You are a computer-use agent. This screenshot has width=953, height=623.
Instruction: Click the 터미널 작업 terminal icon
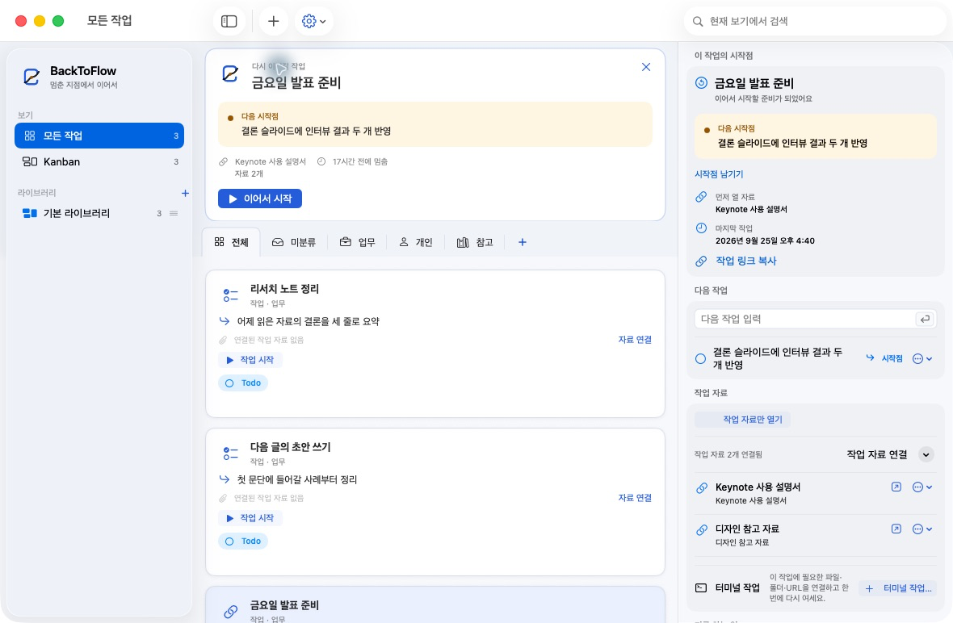[x=701, y=587]
